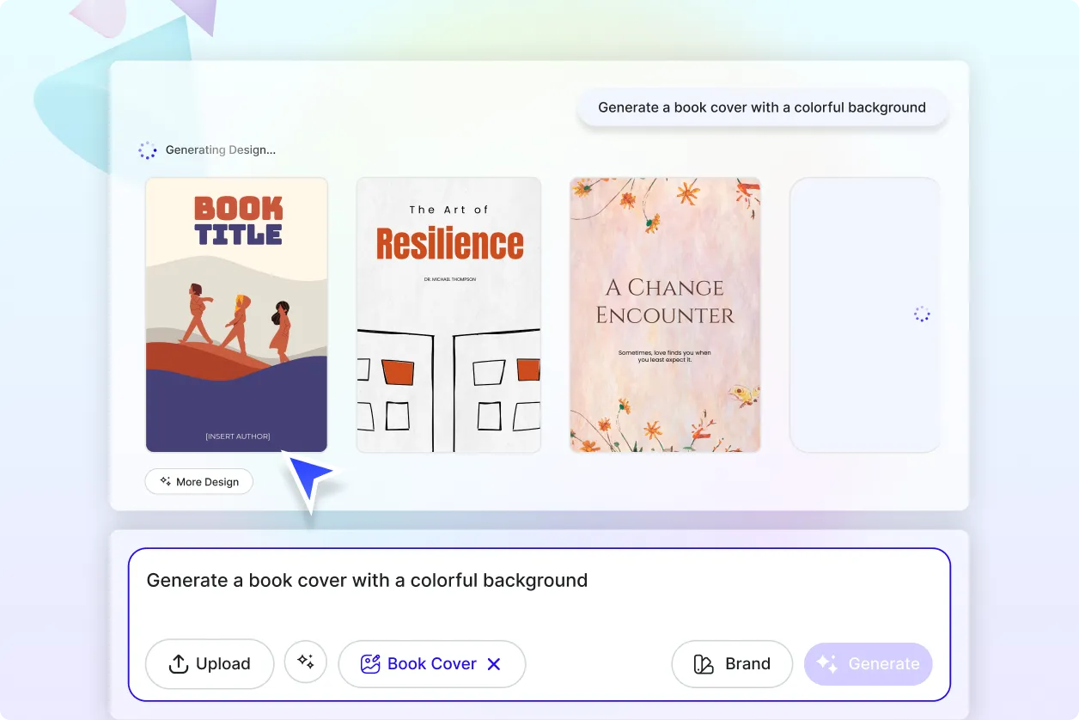This screenshot has width=1079, height=720.
Task: Click the loading spinner in the blank card
Action: pos(922,314)
